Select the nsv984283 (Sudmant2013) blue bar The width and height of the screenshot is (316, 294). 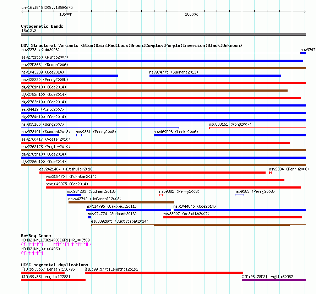[x=74, y=195]
